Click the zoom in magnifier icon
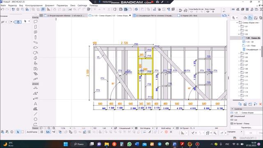Image resolution: width=263 pixels, height=148 pixels. [x=49, y=128]
